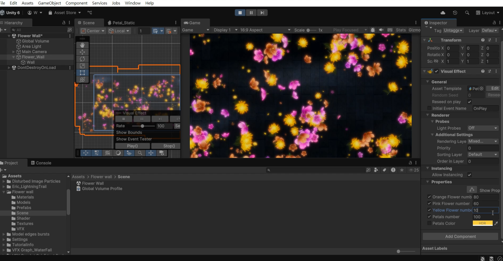Activate the Rect Transform tool

pos(83,73)
